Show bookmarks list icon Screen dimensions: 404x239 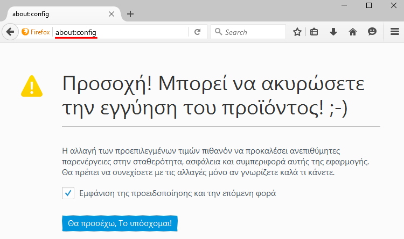point(314,32)
